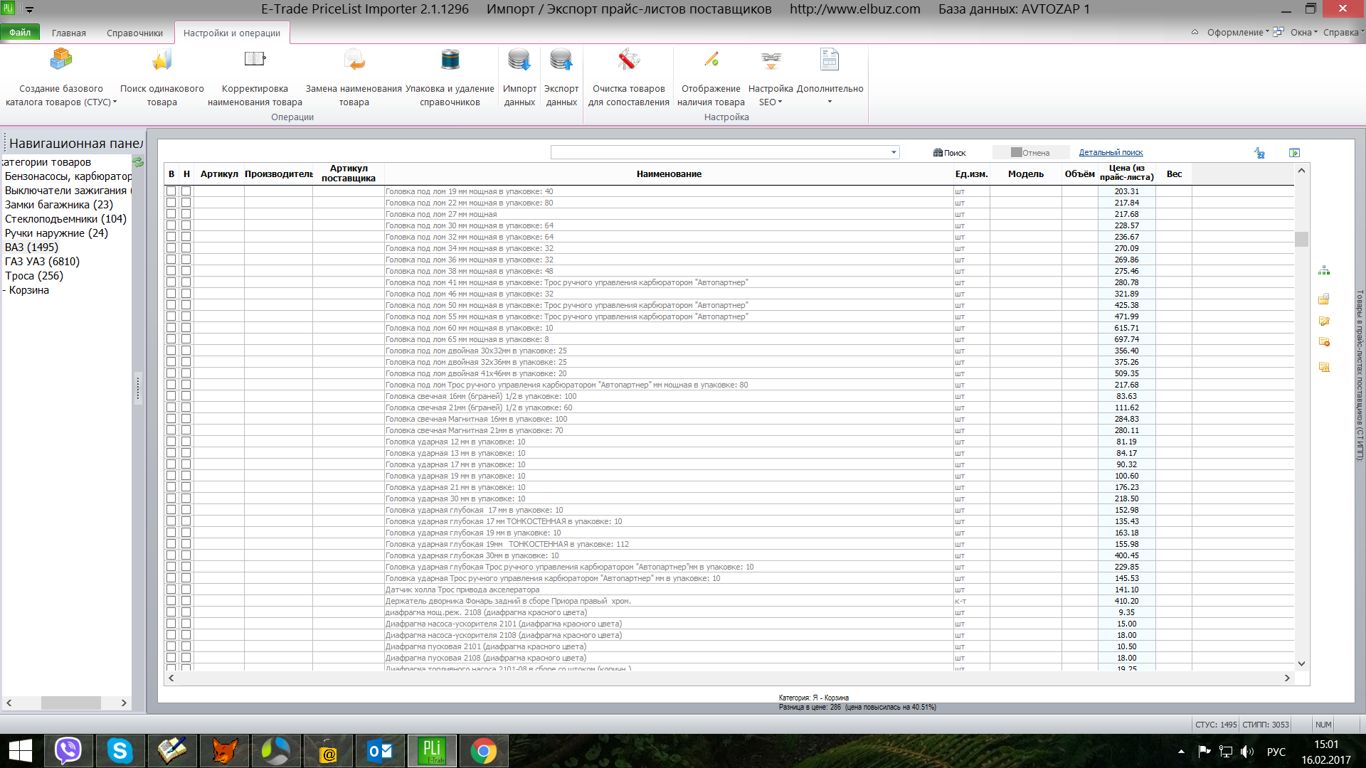Click table horizontal scrollbar right arrow
1366x768 pixels.
coord(1287,678)
